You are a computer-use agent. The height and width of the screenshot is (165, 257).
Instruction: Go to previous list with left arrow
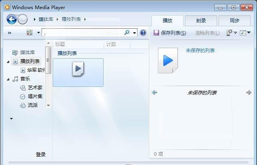coord(155,92)
